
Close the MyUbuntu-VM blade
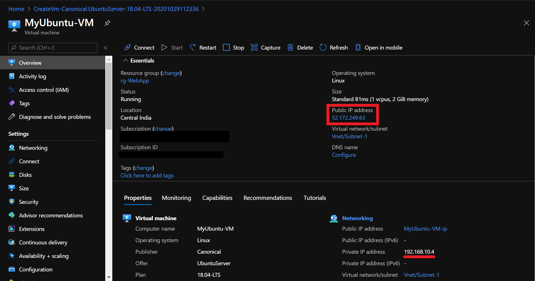click(x=526, y=23)
